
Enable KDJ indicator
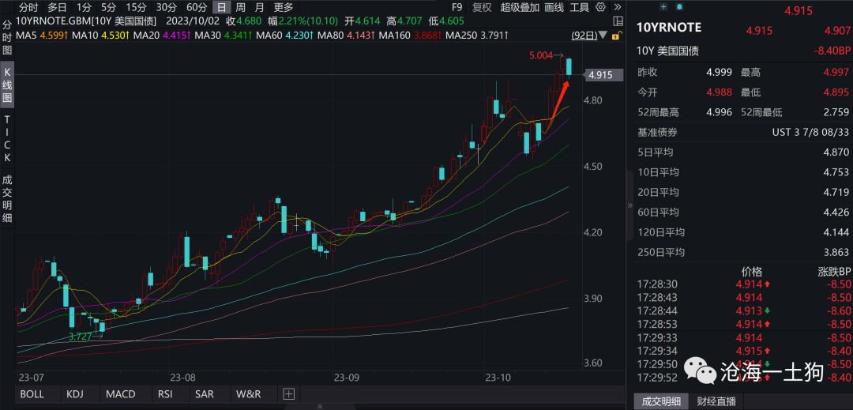pyautogui.click(x=76, y=393)
